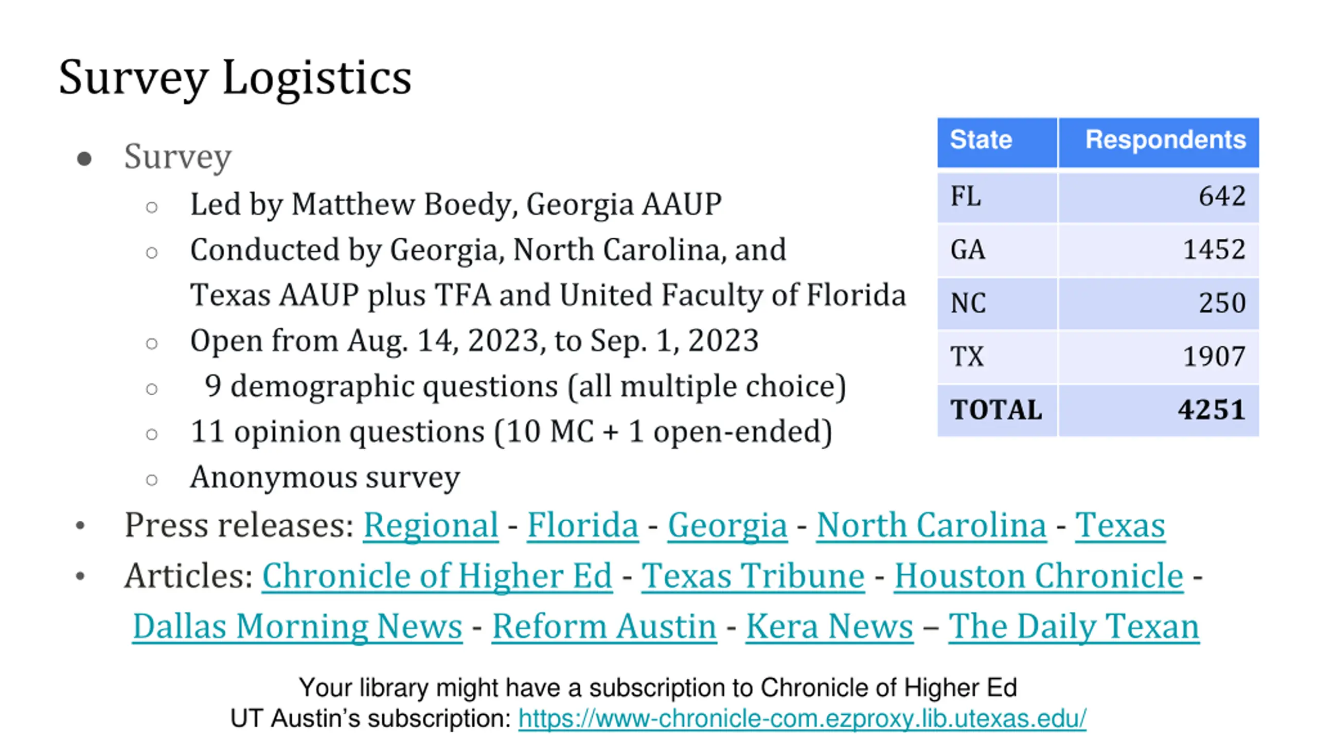Click the GA row in the table
The height and width of the screenshot is (741, 1317).
point(1098,250)
